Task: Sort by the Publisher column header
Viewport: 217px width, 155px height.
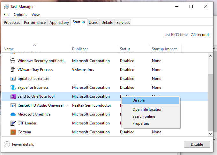Action: pos(94,48)
